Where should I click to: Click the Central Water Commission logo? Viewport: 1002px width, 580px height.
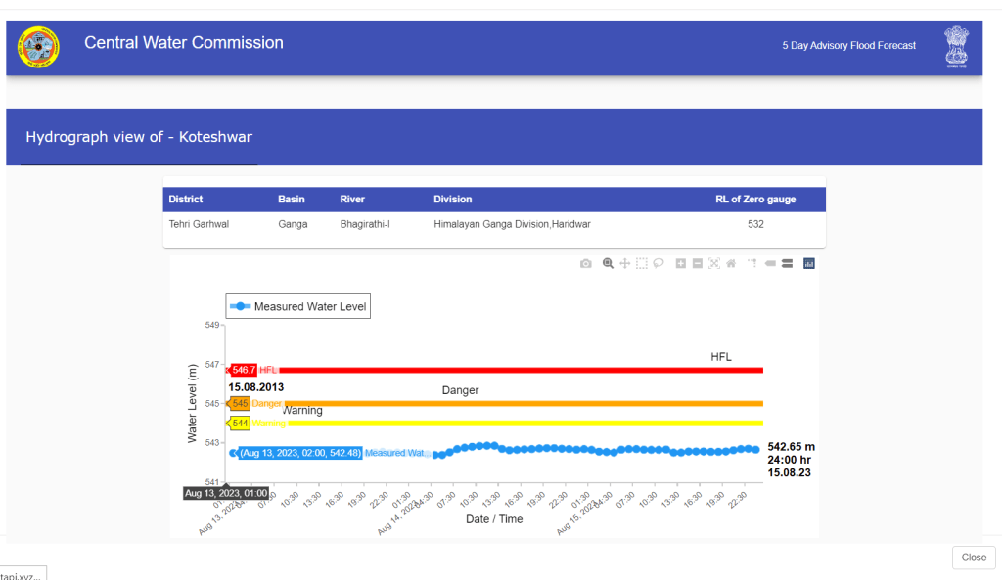pyautogui.click(x=38, y=46)
